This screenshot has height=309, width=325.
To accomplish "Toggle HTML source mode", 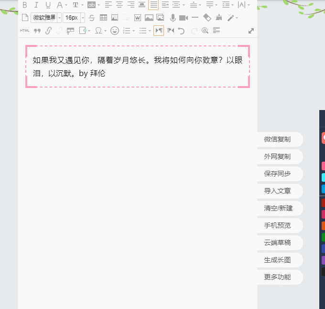I will [x=25, y=31].
